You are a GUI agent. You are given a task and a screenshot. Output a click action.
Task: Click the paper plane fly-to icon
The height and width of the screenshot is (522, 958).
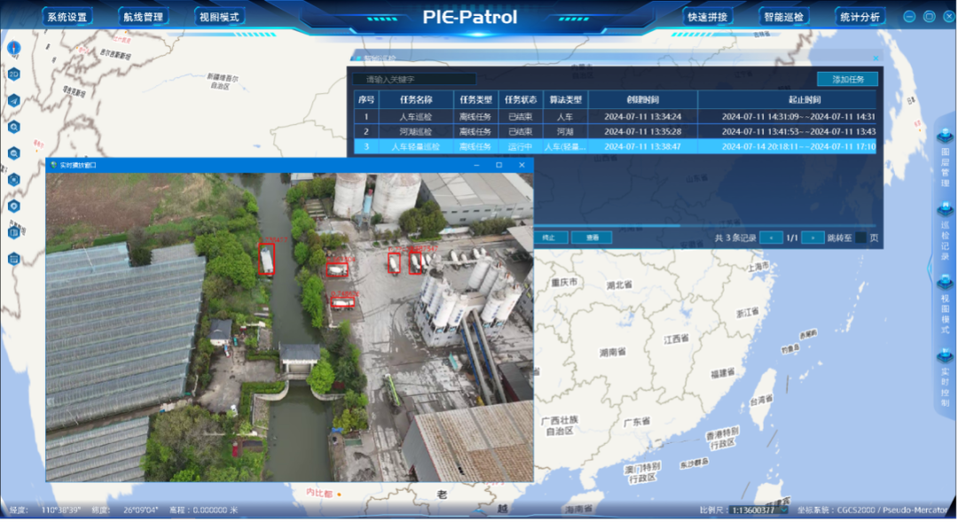coord(14,100)
